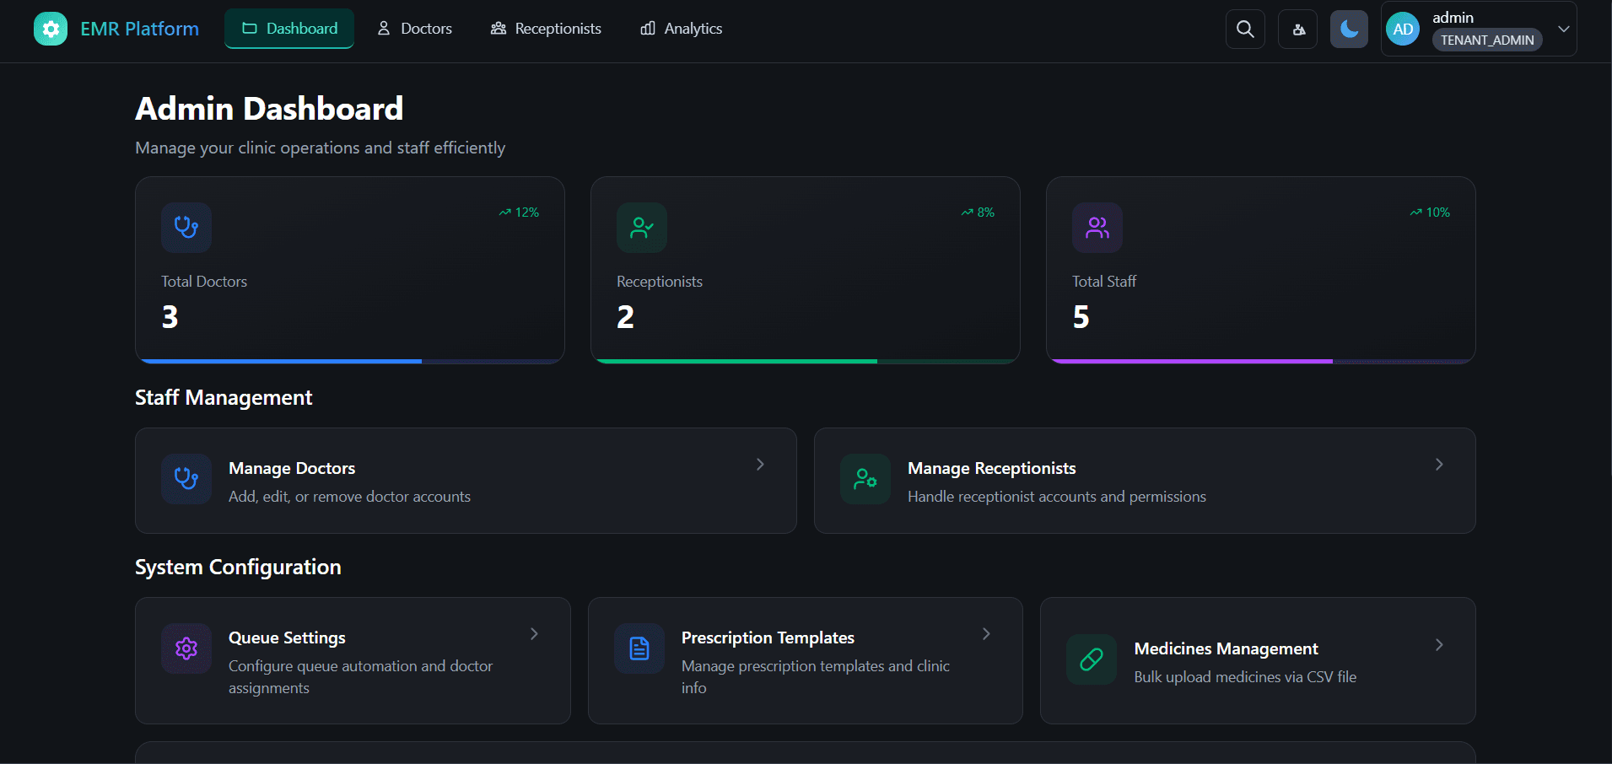Open the search magnifier icon

[1245, 30]
